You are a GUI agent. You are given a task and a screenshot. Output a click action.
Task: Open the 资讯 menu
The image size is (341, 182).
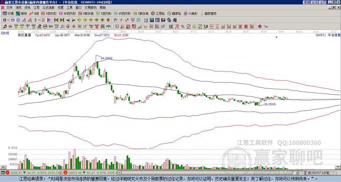(x=27, y=8)
